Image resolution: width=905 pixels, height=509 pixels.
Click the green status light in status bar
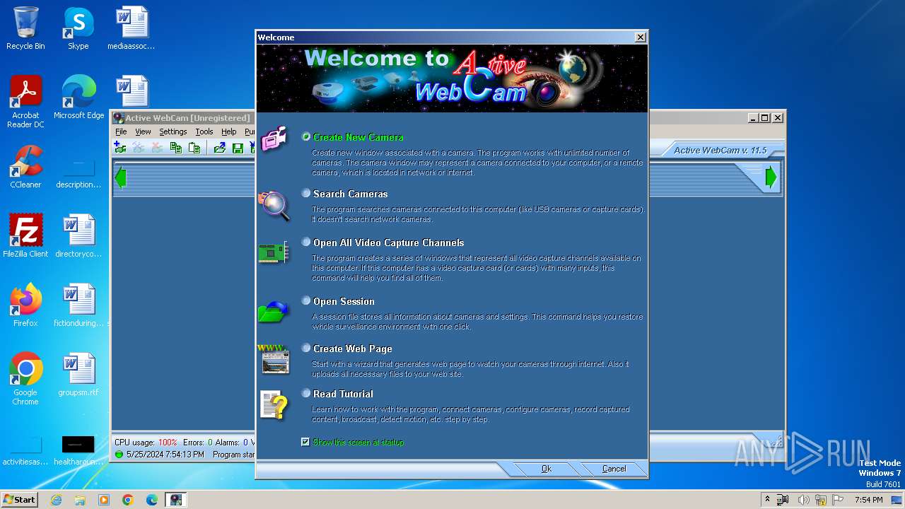[119, 455]
